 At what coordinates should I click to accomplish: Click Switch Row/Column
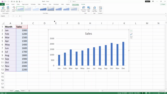(84, 9)
